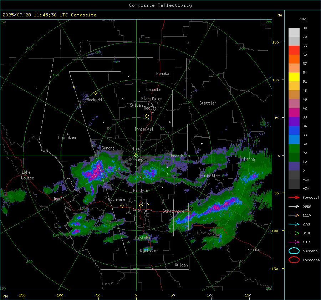Select the light blue 33 dBZ swatch

(294, 139)
